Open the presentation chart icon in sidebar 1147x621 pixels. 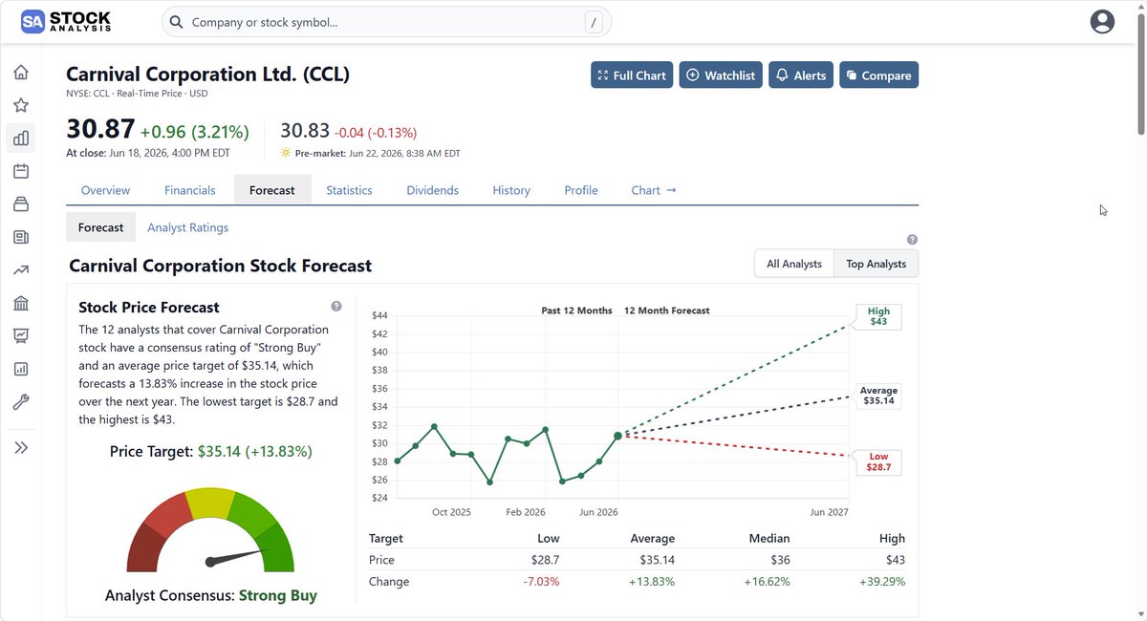click(21, 336)
